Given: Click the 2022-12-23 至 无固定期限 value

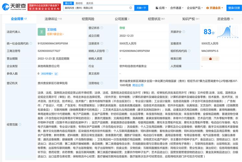Looking at the screenshot, I should pos(54,59).
